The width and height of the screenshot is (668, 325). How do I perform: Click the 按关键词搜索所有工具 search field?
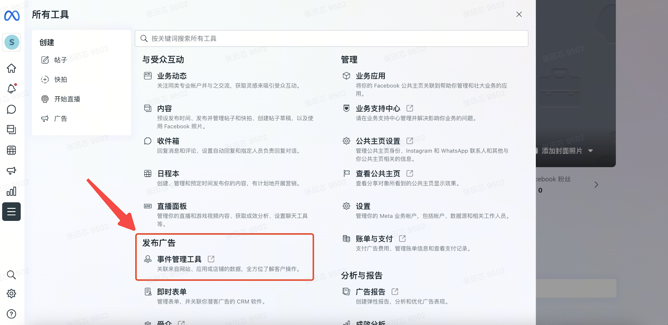pos(331,38)
